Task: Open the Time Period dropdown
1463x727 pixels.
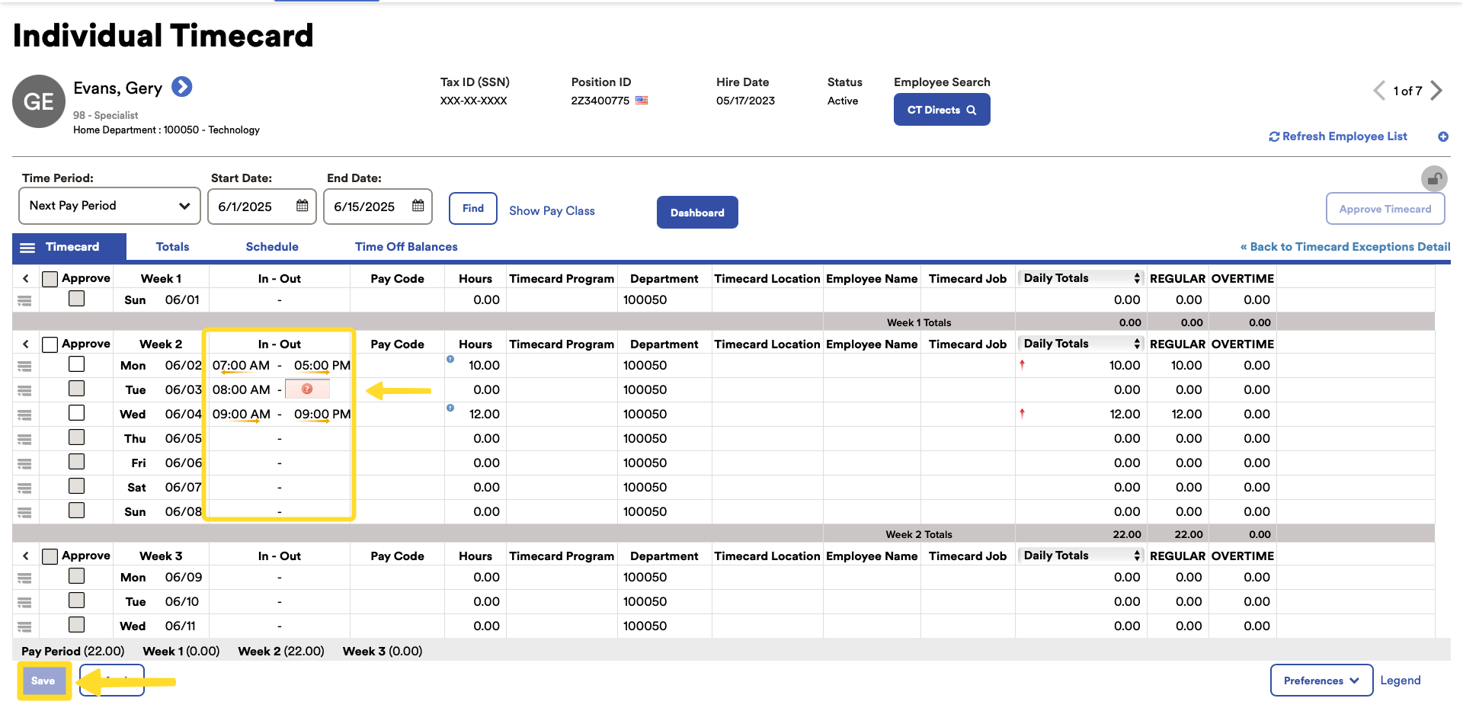Action: [109, 206]
